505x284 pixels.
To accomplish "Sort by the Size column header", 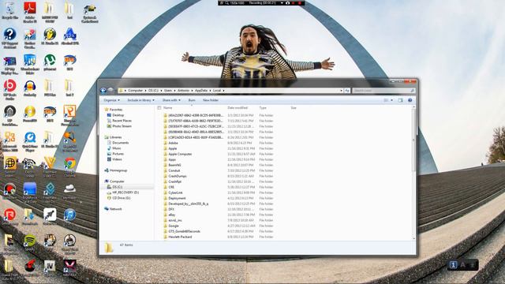I will tap(294, 108).
